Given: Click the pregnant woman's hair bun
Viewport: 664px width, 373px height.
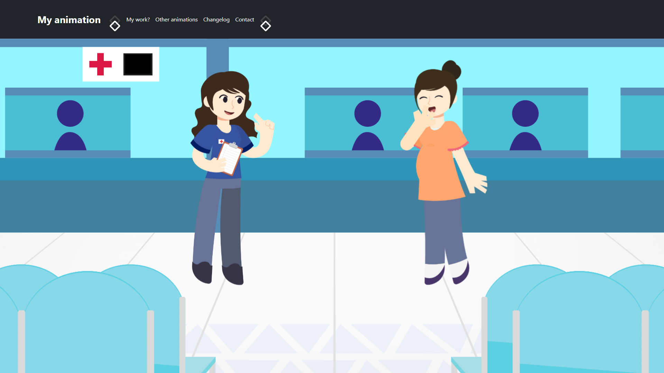Looking at the screenshot, I should tap(451, 69).
